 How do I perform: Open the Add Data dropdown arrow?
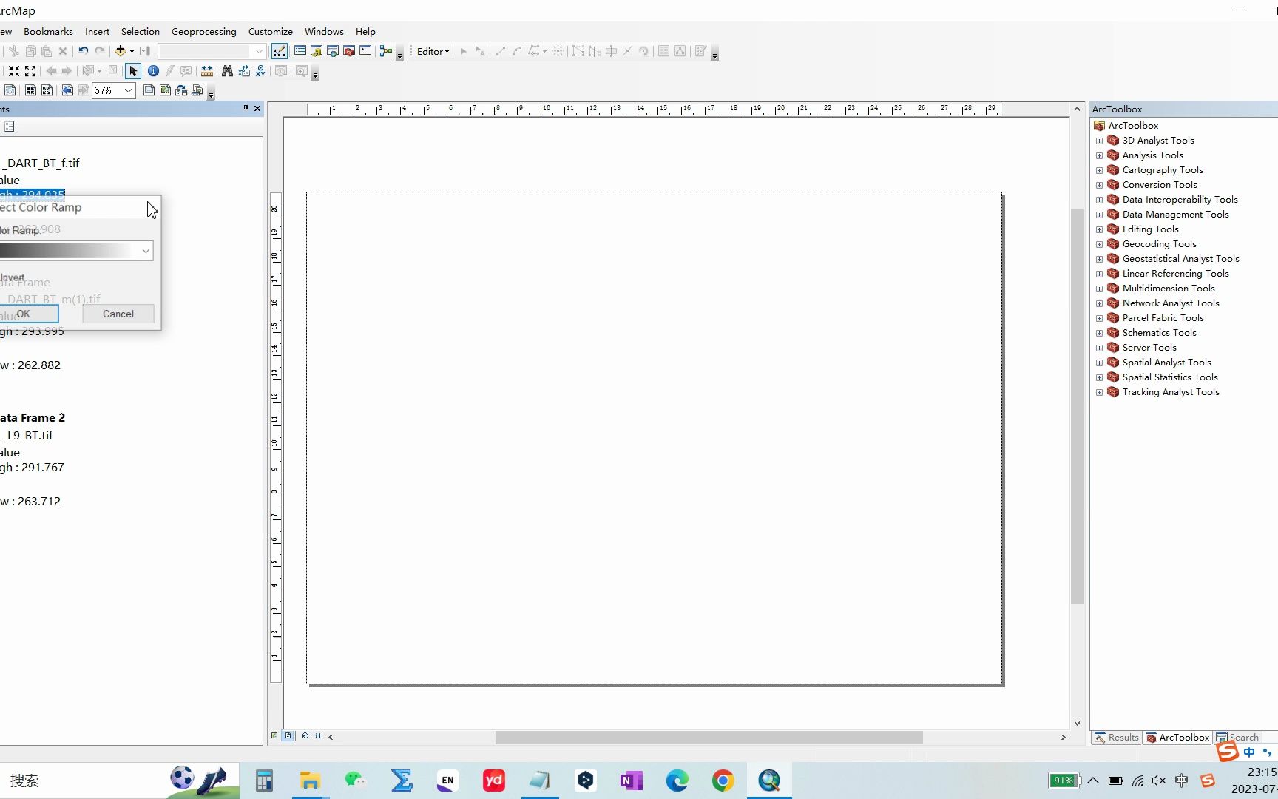(x=132, y=51)
